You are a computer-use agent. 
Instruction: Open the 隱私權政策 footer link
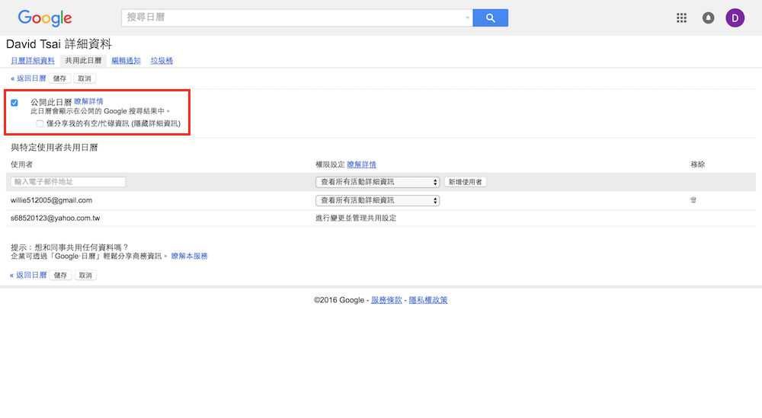click(428, 300)
